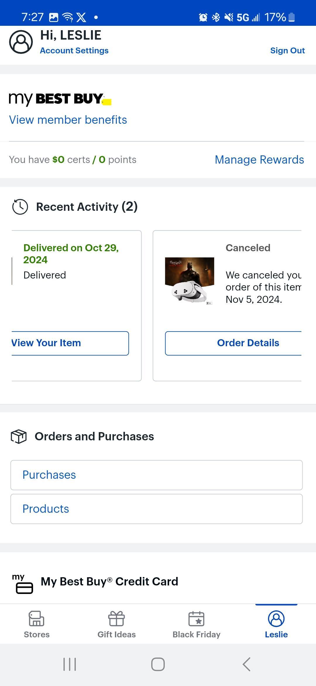Image resolution: width=316 pixels, height=686 pixels.
Task: Switch to the Black Friday tab
Action: pyautogui.click(x=196, y=624)
